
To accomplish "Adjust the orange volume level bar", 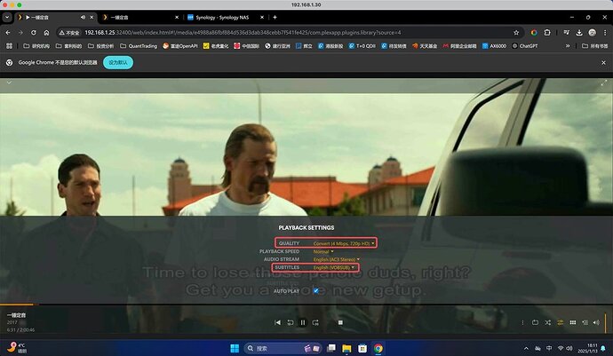I will (606, 323).
